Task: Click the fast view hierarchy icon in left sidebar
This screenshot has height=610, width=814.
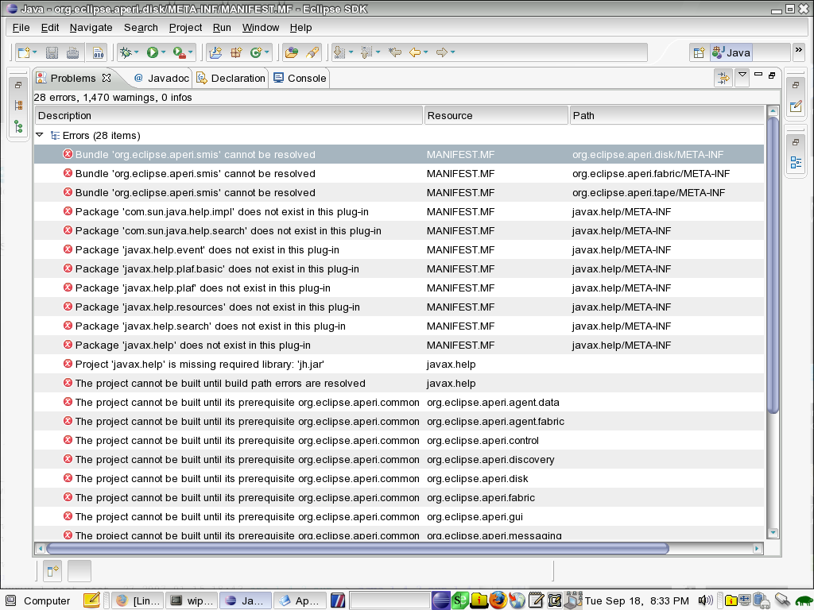Action: [19, 106]
